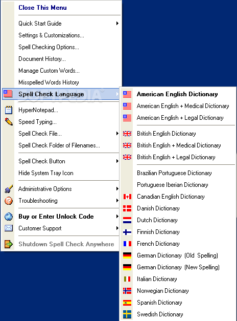Select German Dictionary (New Spelling)

click(x=178, y=267)
